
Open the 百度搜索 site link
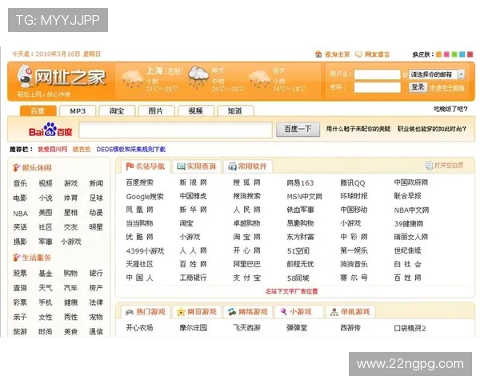click(x=139, y=182)
